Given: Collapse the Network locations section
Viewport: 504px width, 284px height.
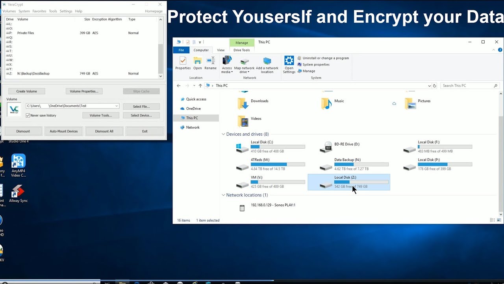Looking at the screenshot, I should click(x=224, y=195).
